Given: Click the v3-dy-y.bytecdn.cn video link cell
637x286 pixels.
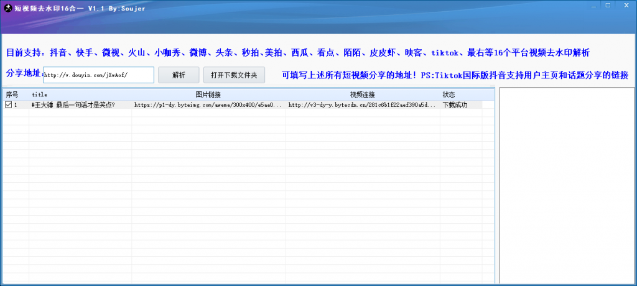Looking at the screenshot, I should coord(362,105).
